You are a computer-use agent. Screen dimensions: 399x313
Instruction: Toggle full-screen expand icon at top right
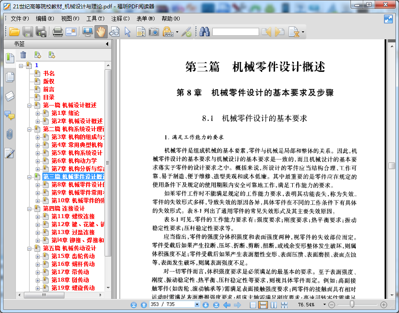pyautogui.click(x=388, y=19)
